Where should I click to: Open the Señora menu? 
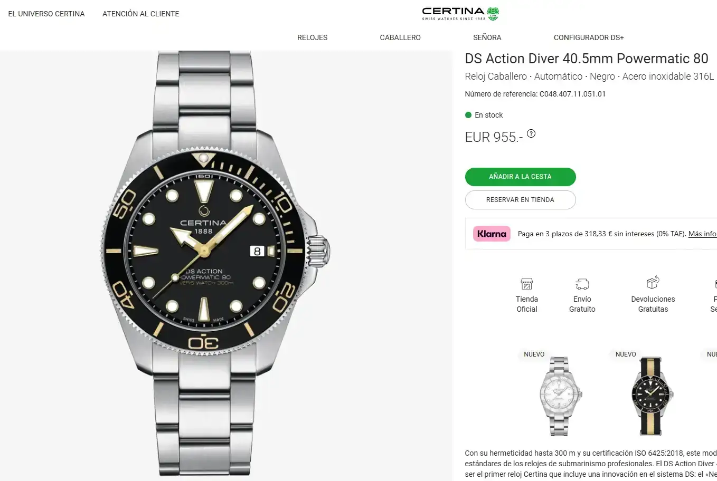pos(487,37)
